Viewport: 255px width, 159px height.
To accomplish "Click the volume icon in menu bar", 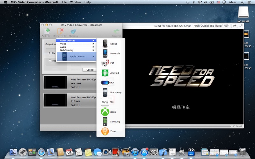I will [205, 2].
